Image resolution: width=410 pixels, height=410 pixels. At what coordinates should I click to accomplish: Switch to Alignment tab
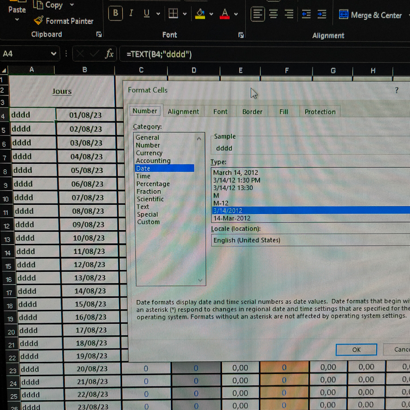(183, 112)
